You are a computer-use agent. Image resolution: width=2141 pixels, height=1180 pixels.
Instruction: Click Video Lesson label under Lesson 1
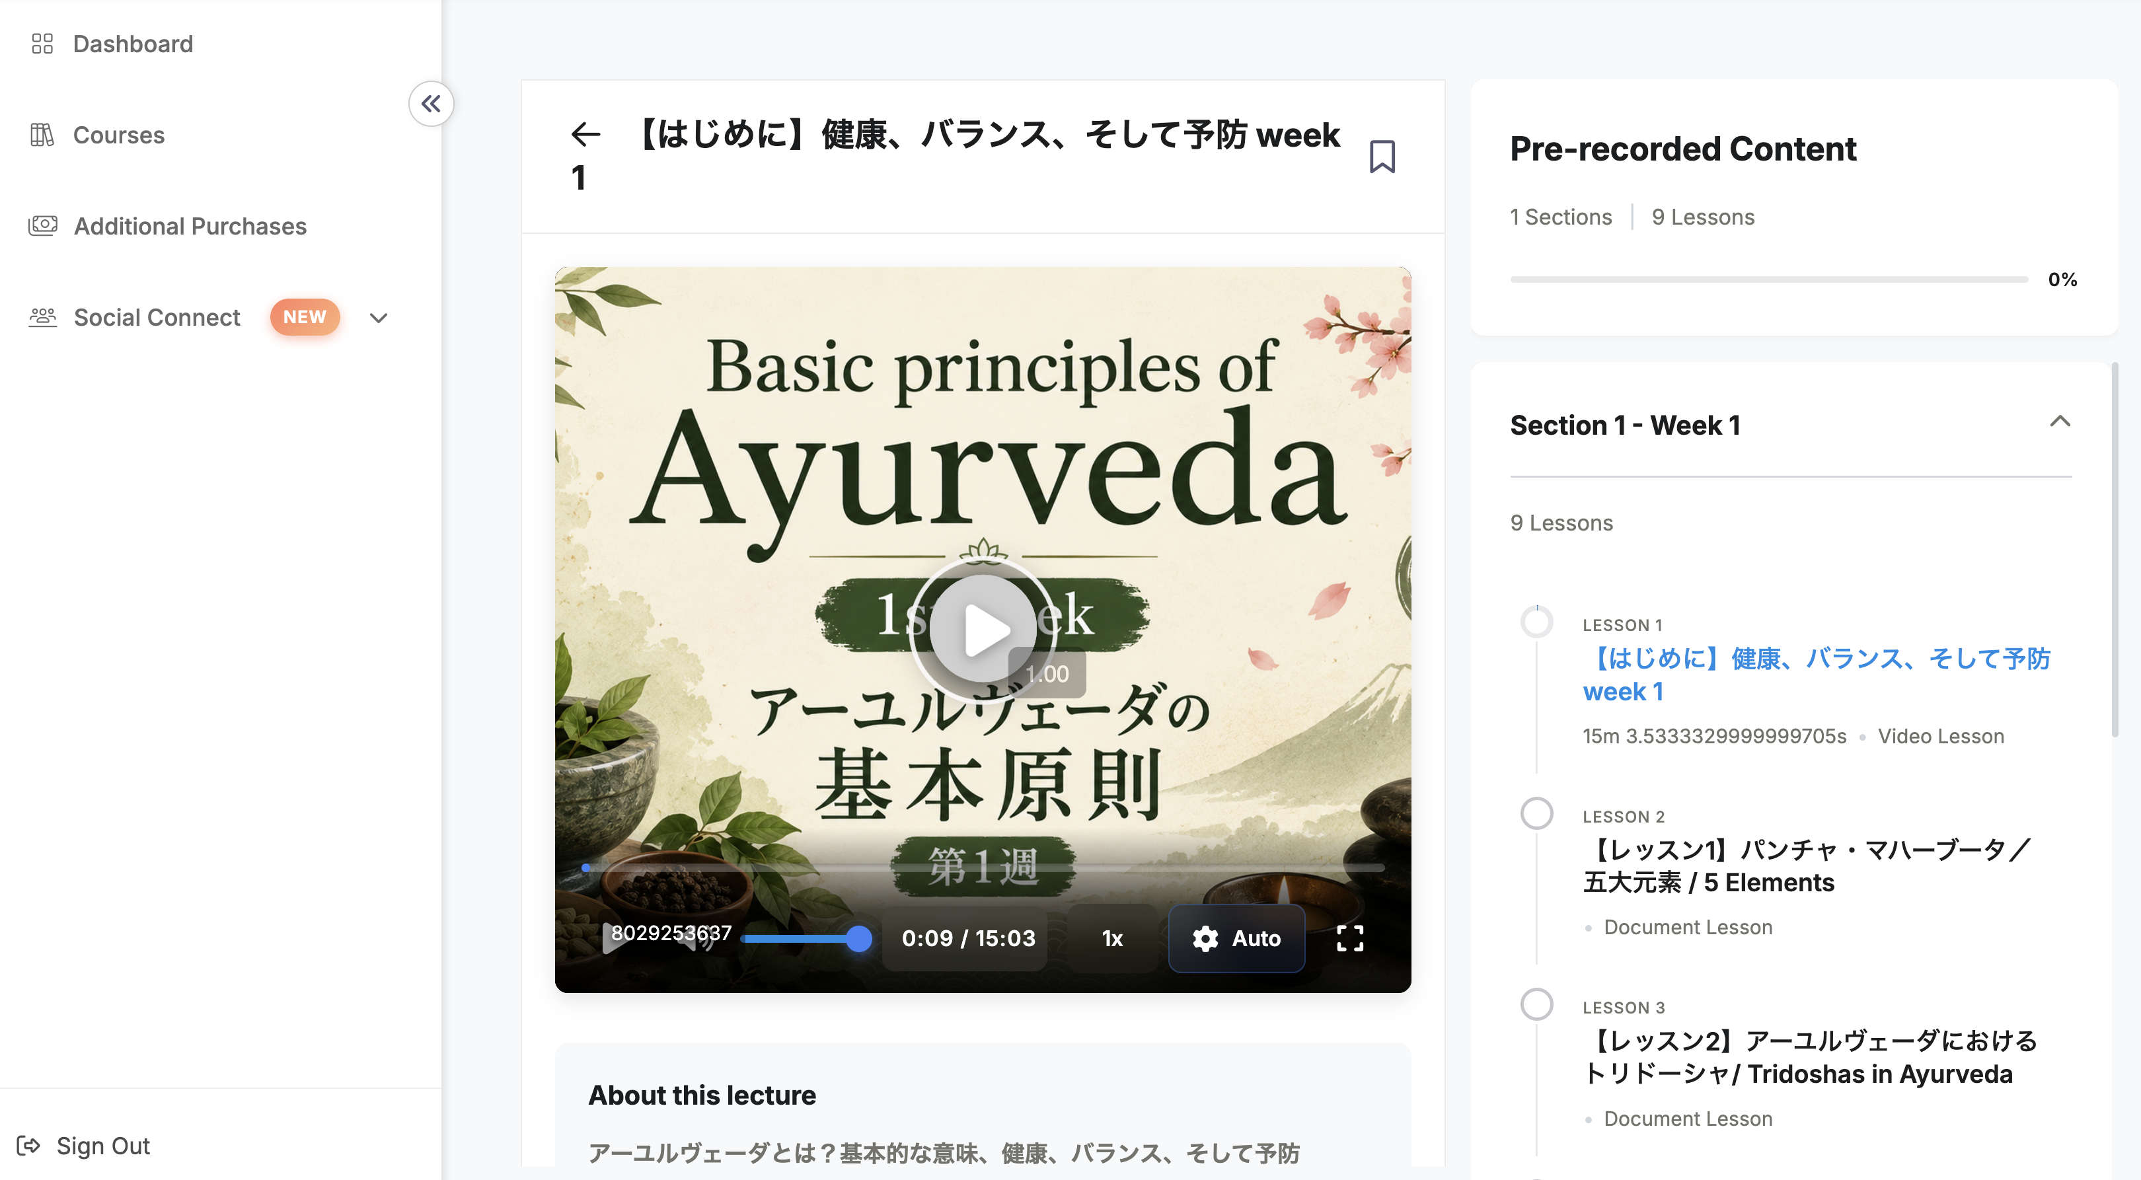pyautogui.click(x=1941, y=736)
